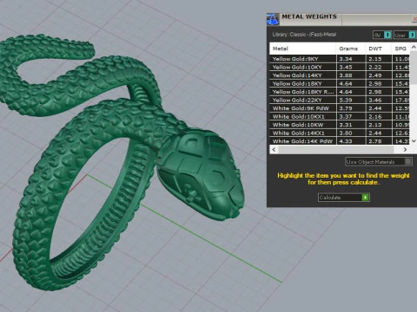This screenshot has height=312, width=417.
Task: Select the Yellow Gold:10KY row
Action: 340,67
